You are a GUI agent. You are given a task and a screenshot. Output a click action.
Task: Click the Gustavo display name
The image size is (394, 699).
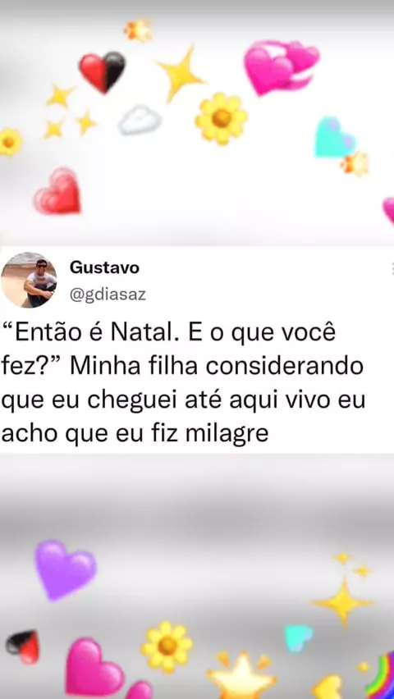[104, 268]
